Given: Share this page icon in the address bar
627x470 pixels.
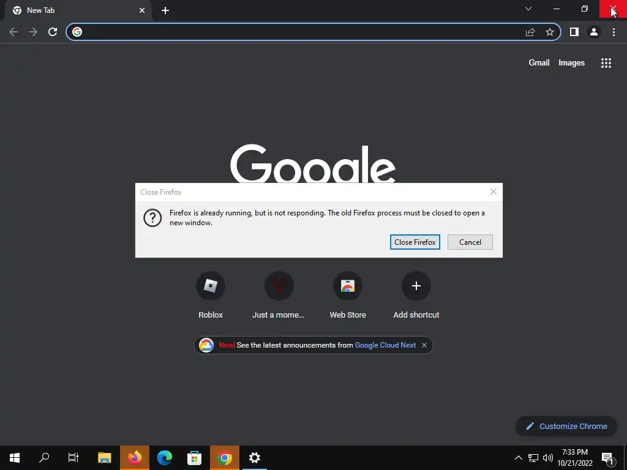Looking at the screenshot, I should (x=530, y=32).
